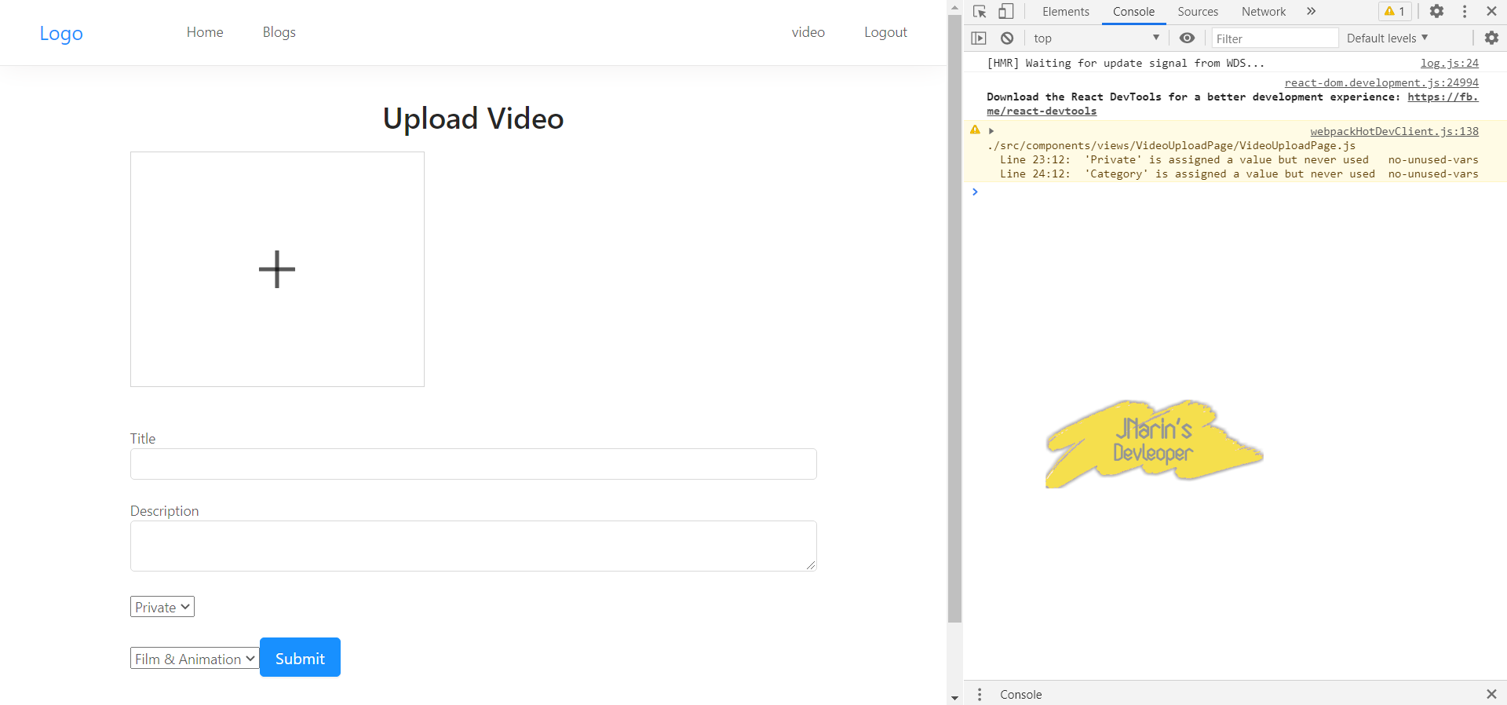Focus the console Filter field
The image size is (1507, 705).
click(1275, 38)
